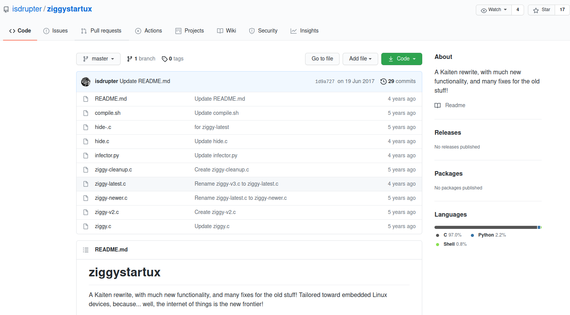The image size is (570, 315).
Task: Open the ziggy-latest.c file link
Action: [110, 184]
